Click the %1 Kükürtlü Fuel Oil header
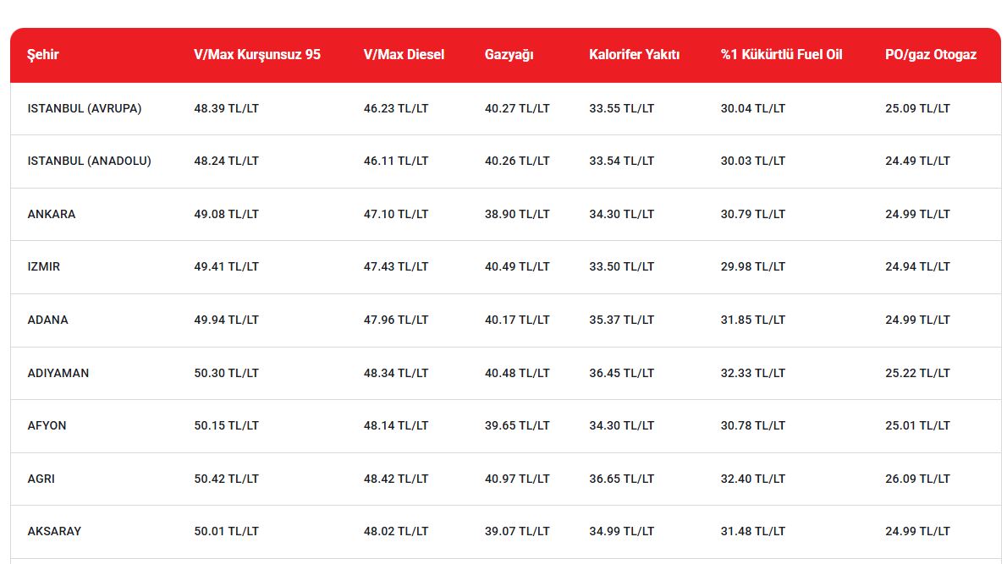Screen dimensions: 1007x564 click(x=782, y=54)
